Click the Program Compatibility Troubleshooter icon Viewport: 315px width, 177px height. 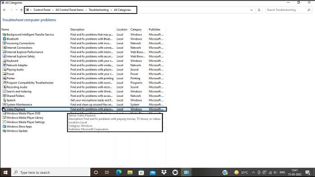4,83
